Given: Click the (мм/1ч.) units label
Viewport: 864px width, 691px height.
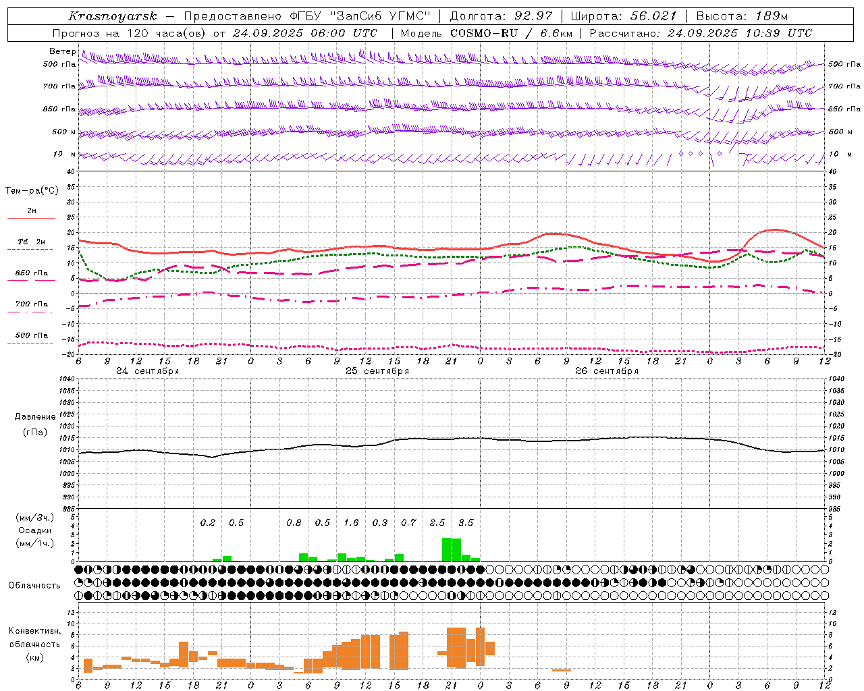Looking at the screenshot, I should pyautogui.click(x=34, y=543).
